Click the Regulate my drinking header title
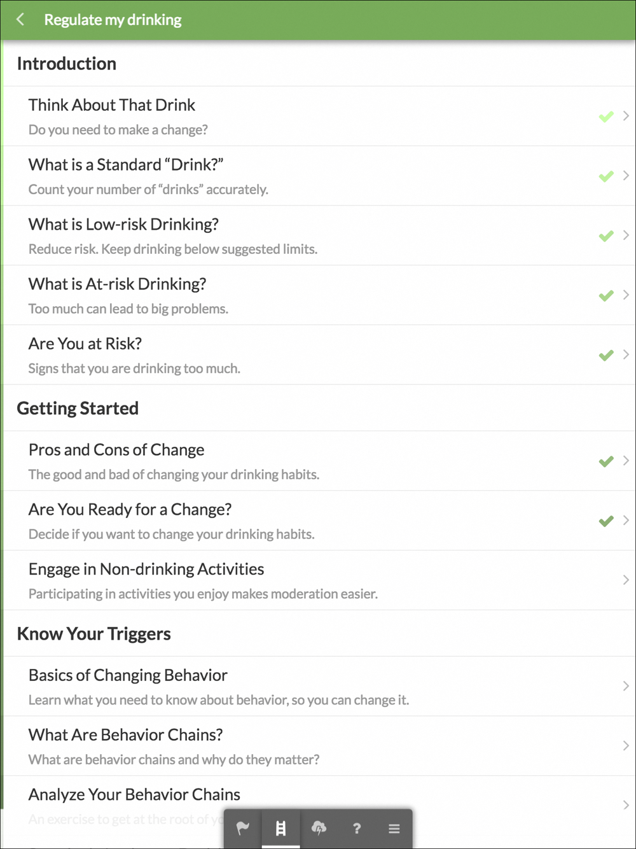 [x=113, y=20]
